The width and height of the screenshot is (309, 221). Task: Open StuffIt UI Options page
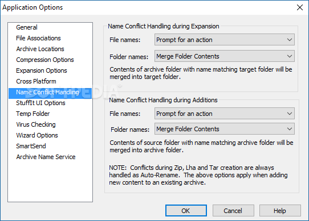(x=40, y=103)
